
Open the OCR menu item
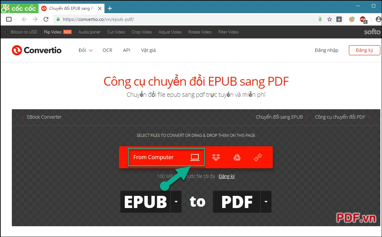(x=108, y=50)
